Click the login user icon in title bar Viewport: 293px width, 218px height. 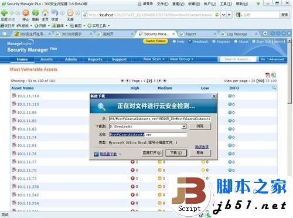(139, 4)
